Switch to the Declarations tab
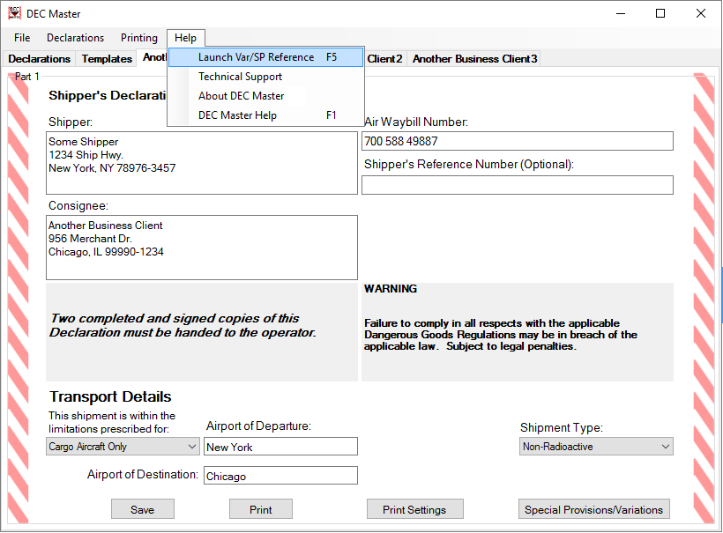 39,59
